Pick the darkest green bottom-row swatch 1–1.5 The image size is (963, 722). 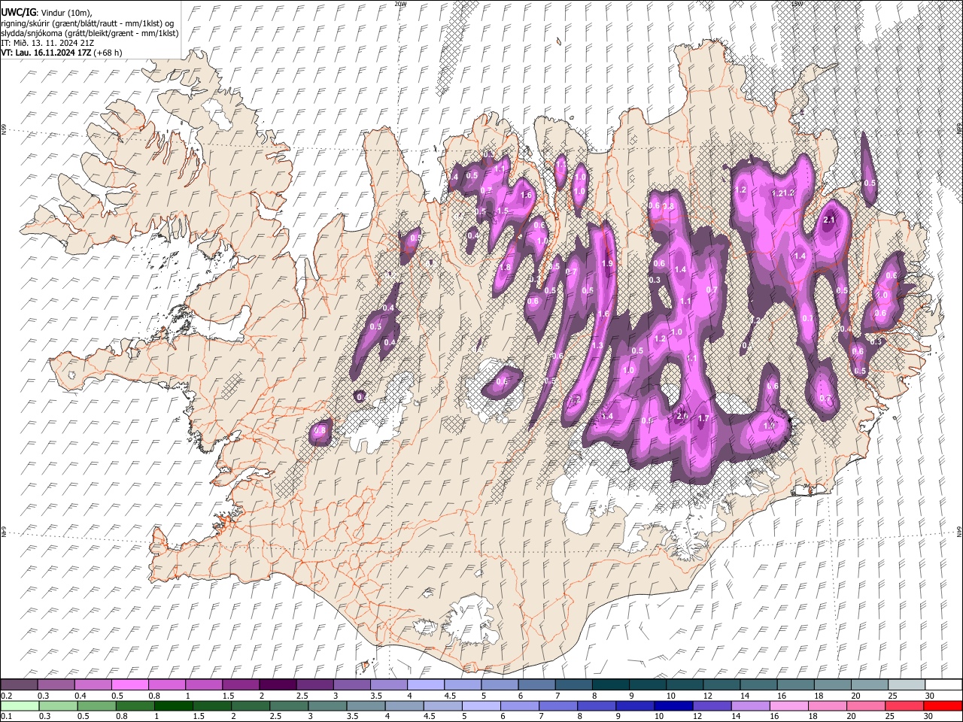pos(173,705)
